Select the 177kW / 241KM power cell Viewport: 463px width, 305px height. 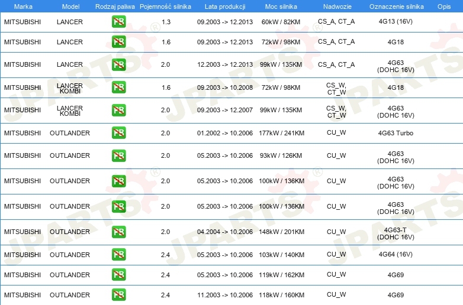coord(281,133)
